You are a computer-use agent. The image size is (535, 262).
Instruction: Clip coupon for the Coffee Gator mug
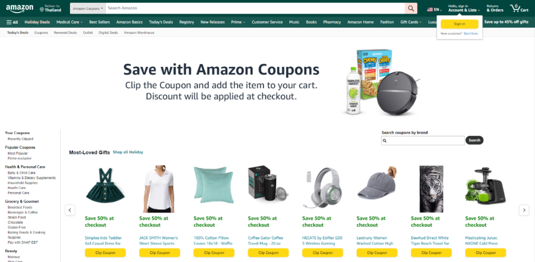tap(268, 253)
